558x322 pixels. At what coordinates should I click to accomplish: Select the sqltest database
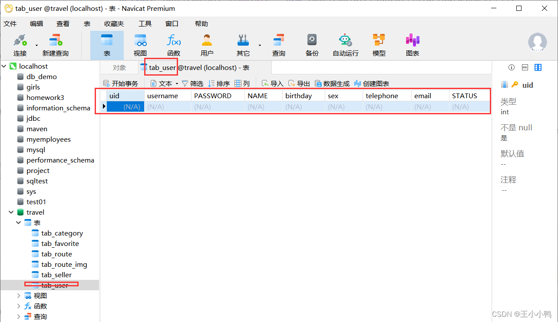(x=37, y=181)
